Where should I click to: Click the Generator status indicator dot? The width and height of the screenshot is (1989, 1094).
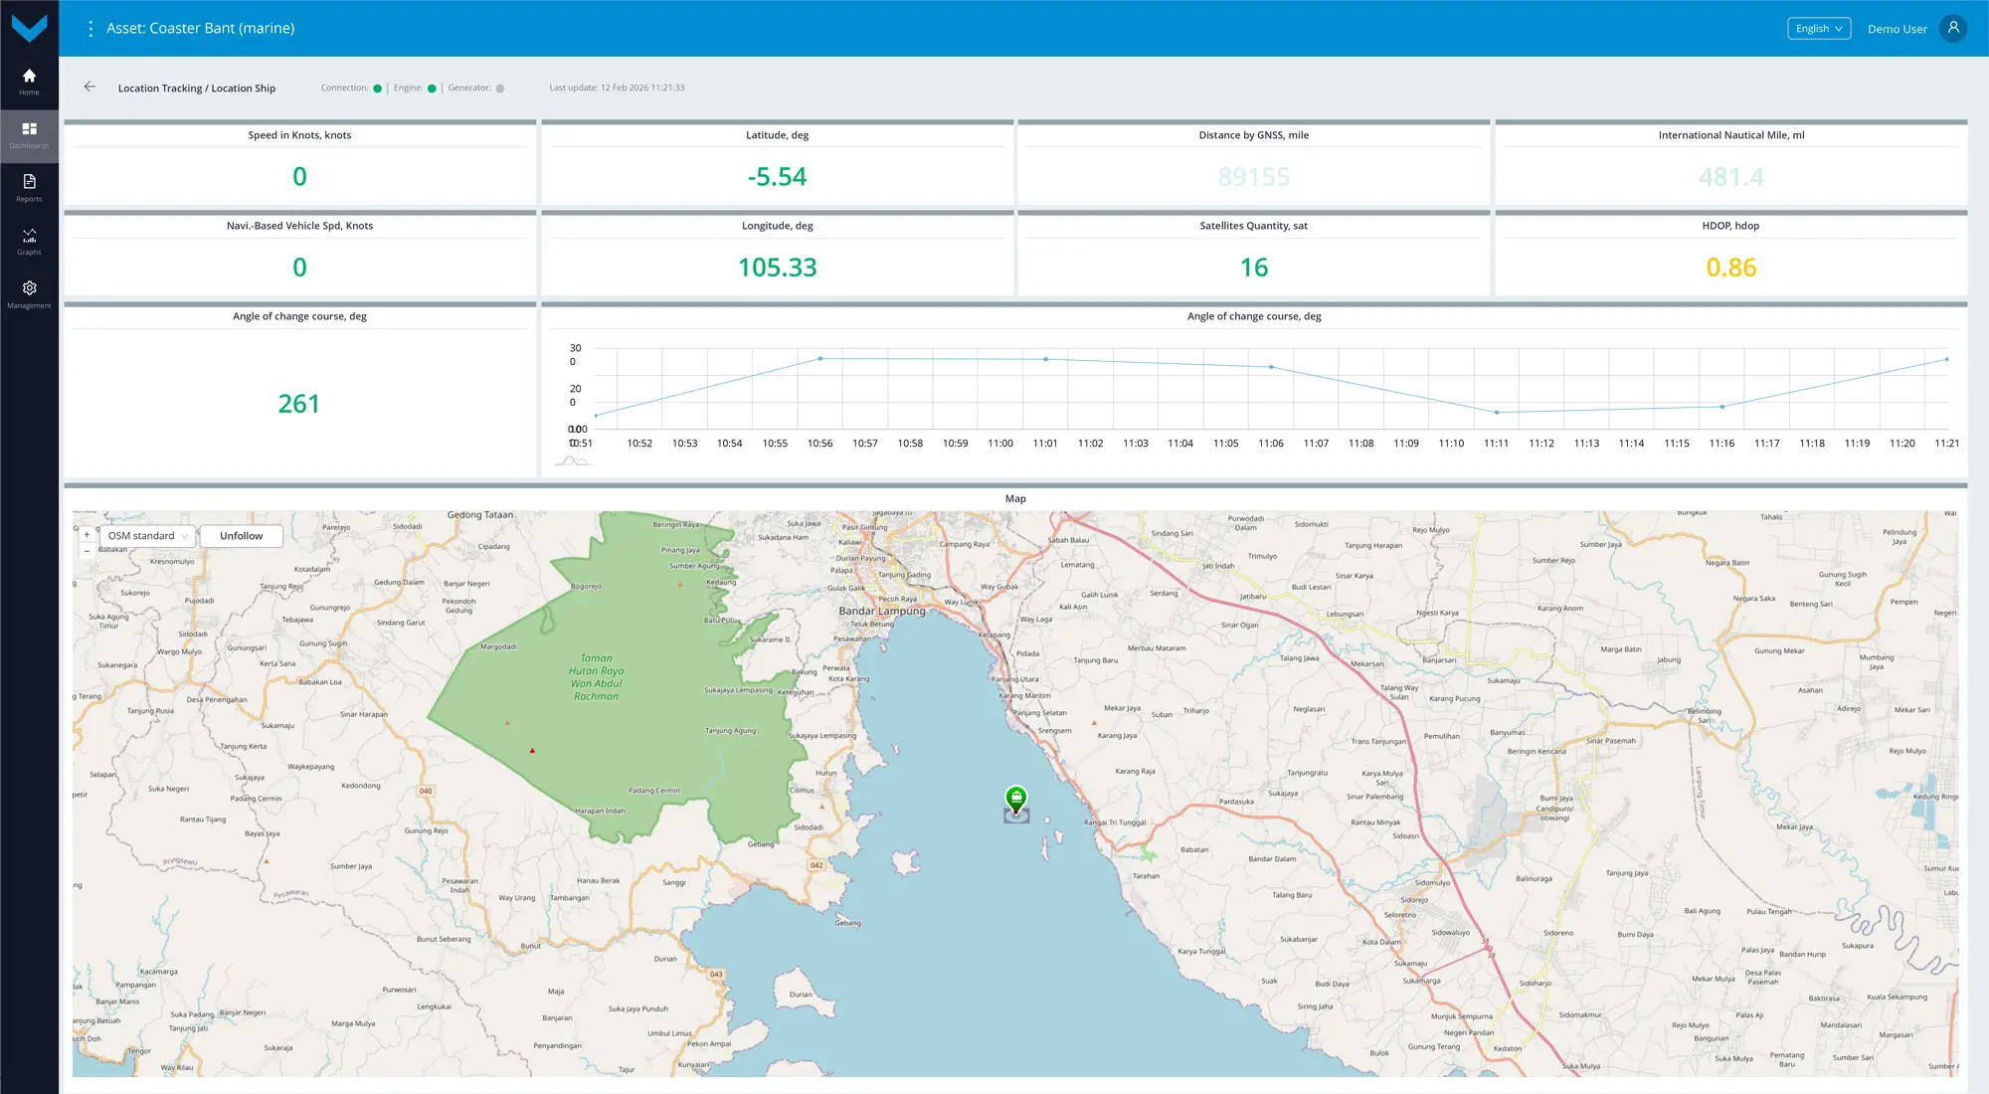click(x=500, y=89)
